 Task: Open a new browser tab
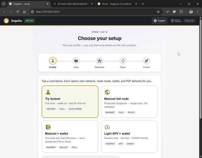click(x=143, y=4)
